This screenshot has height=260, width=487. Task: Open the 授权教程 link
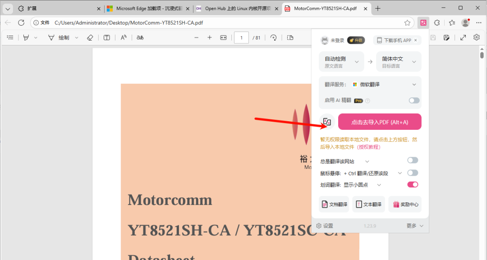369,147
